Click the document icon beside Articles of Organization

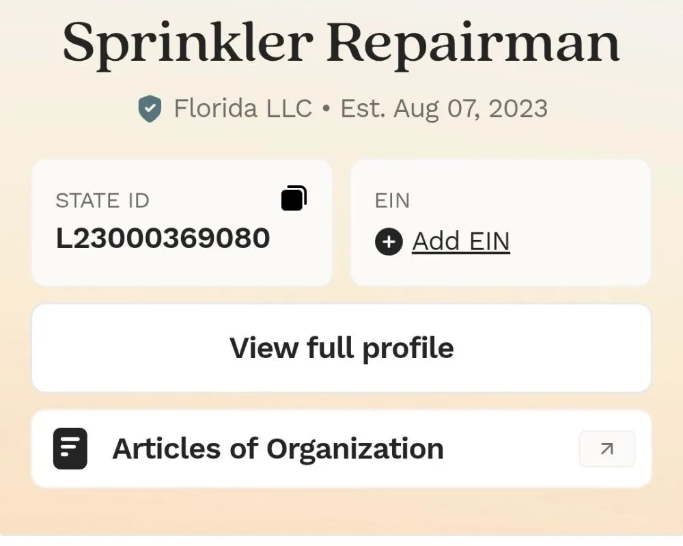point(69,448)
